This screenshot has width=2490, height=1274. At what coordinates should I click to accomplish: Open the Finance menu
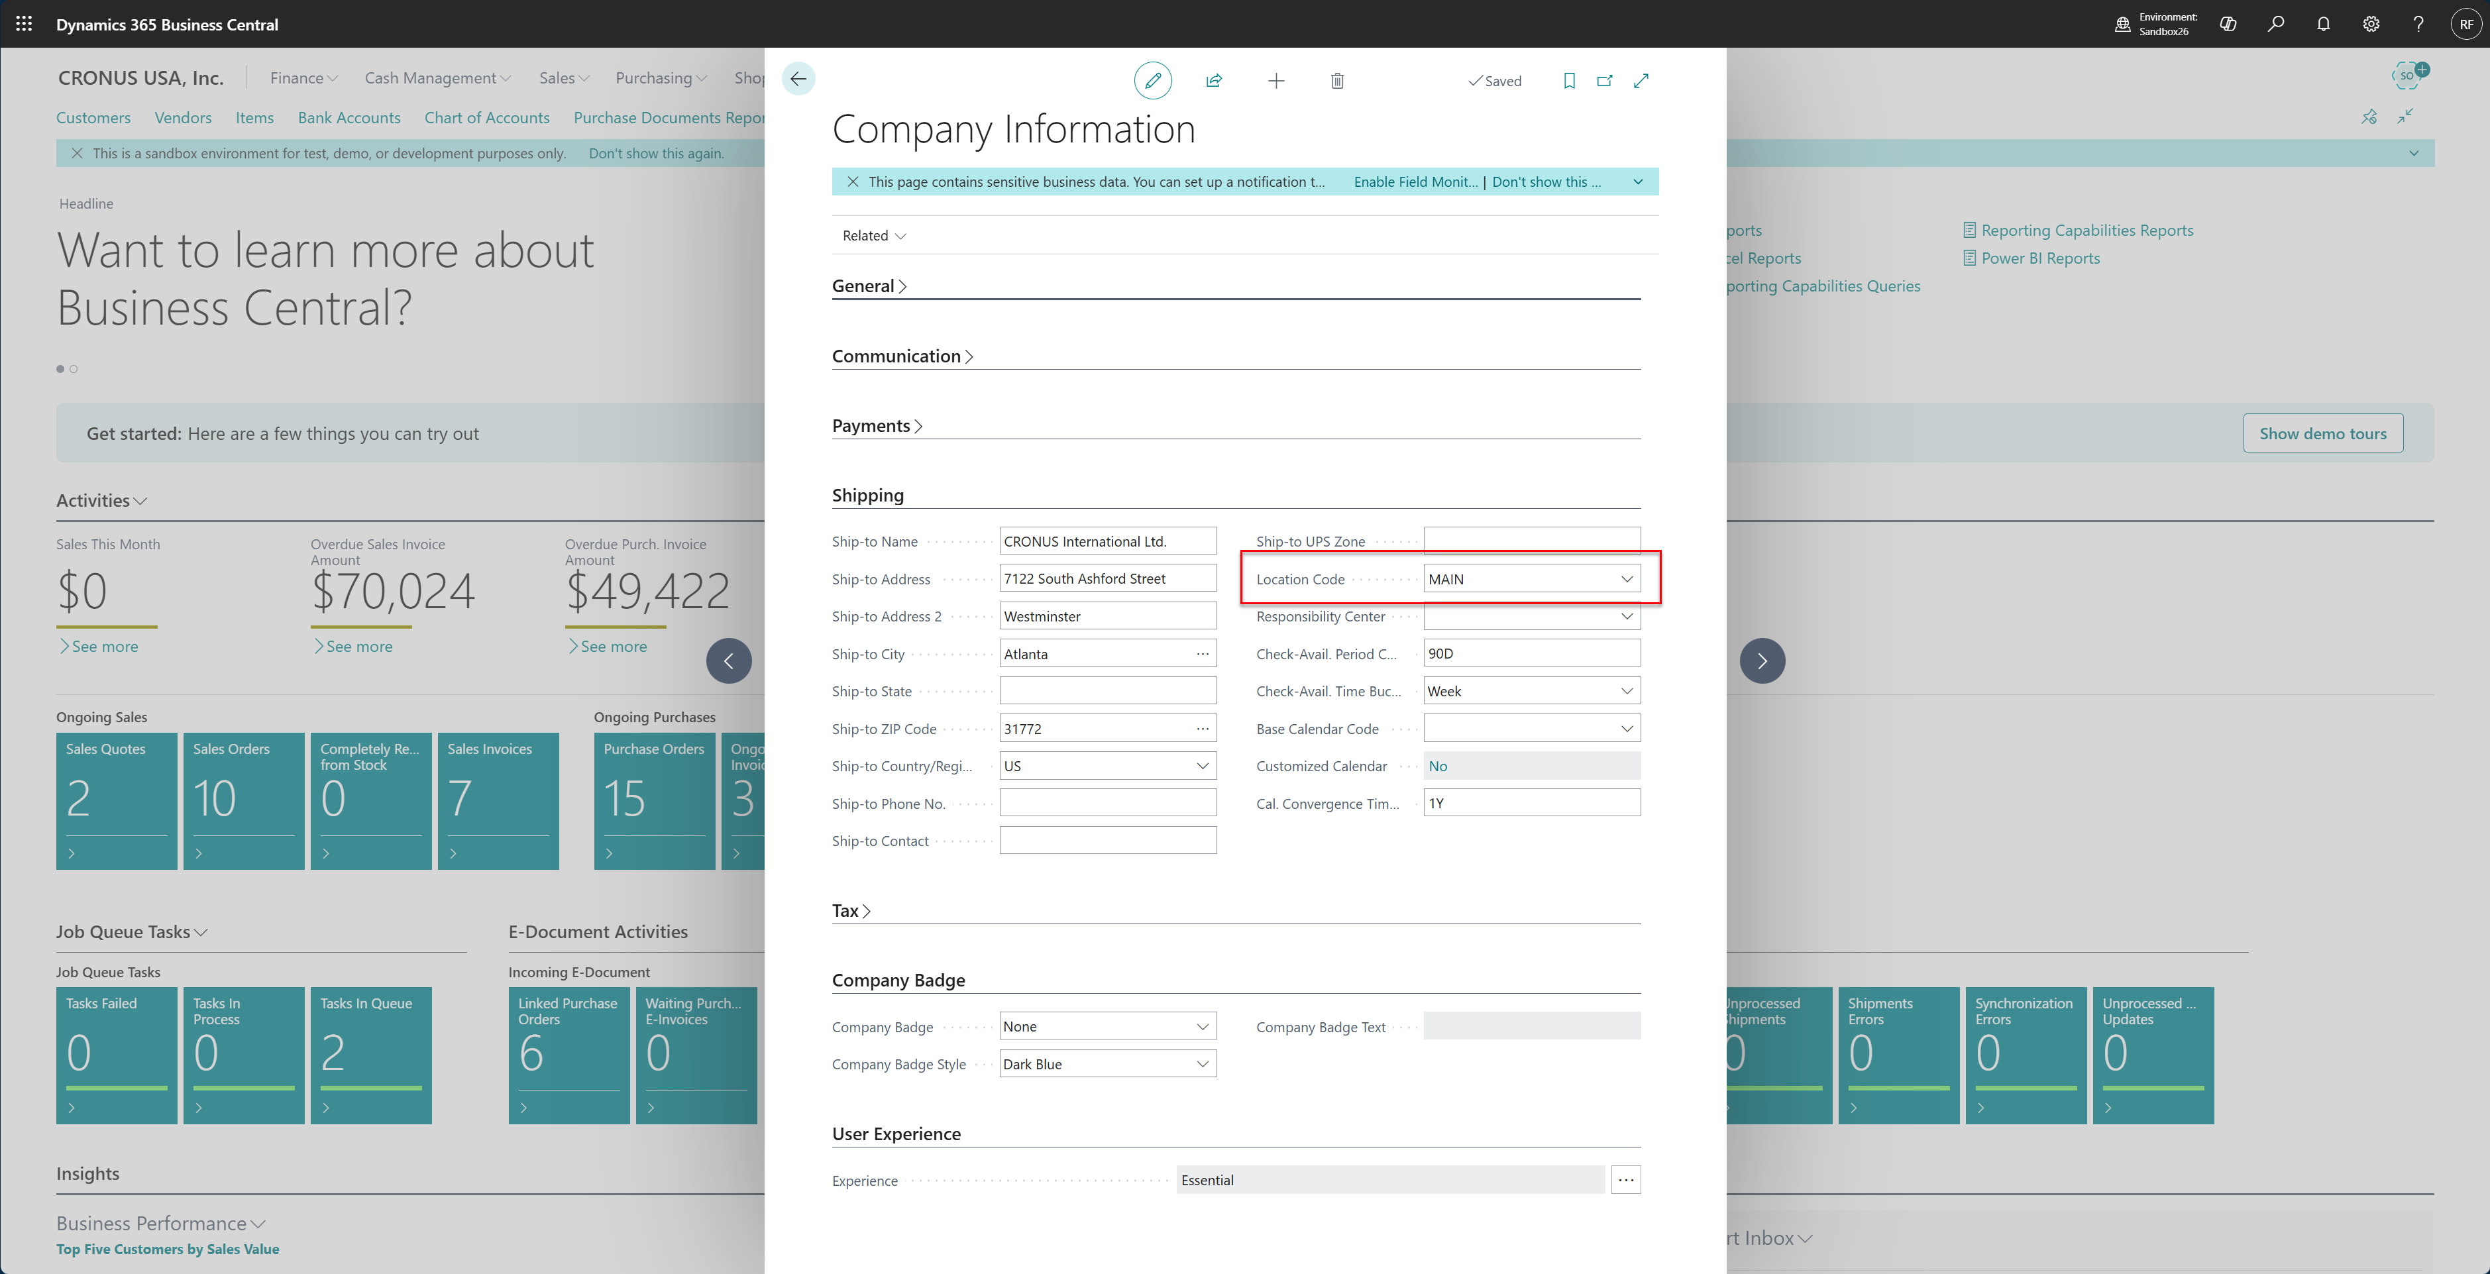point(303,78)
